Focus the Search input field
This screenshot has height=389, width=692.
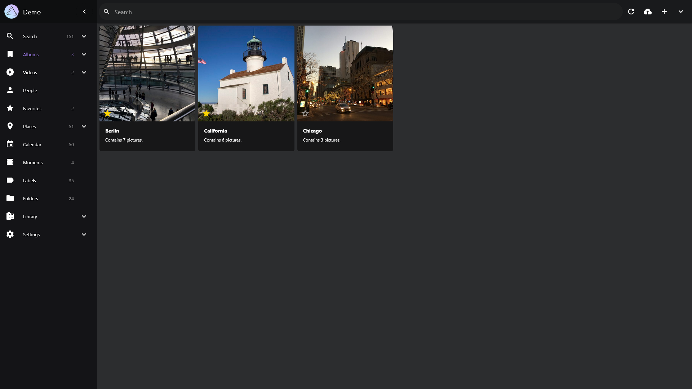360,12
